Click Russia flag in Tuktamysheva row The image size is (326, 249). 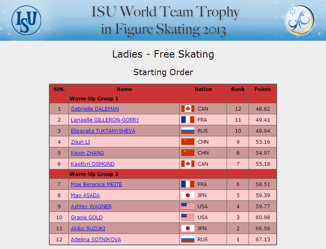pos(188,131)
